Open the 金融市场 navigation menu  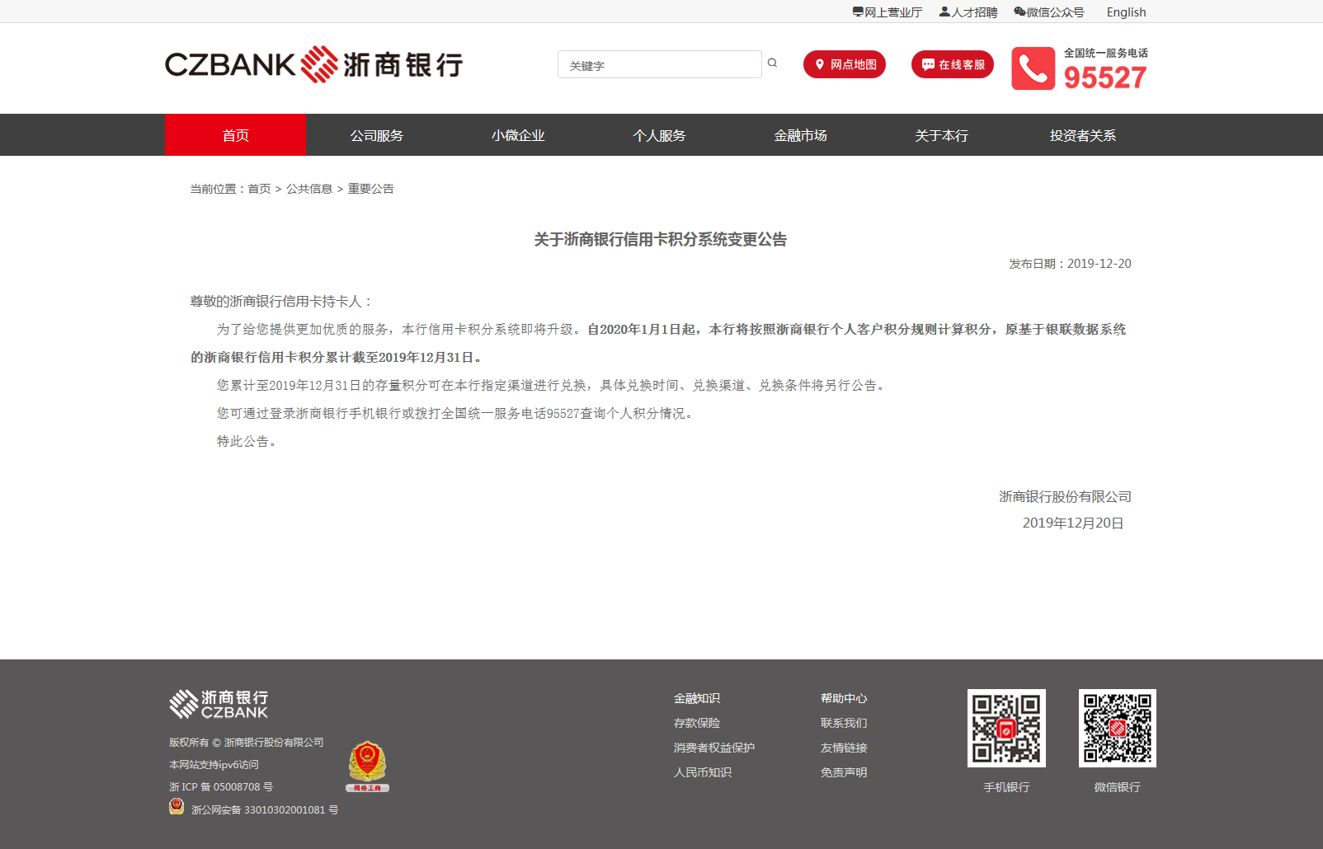800,135
